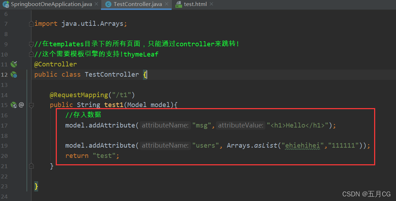Viewport: 396px width, 201px height.
Task: Click the request mapping gutter icon on line 15
Action: tap(14, 105)
